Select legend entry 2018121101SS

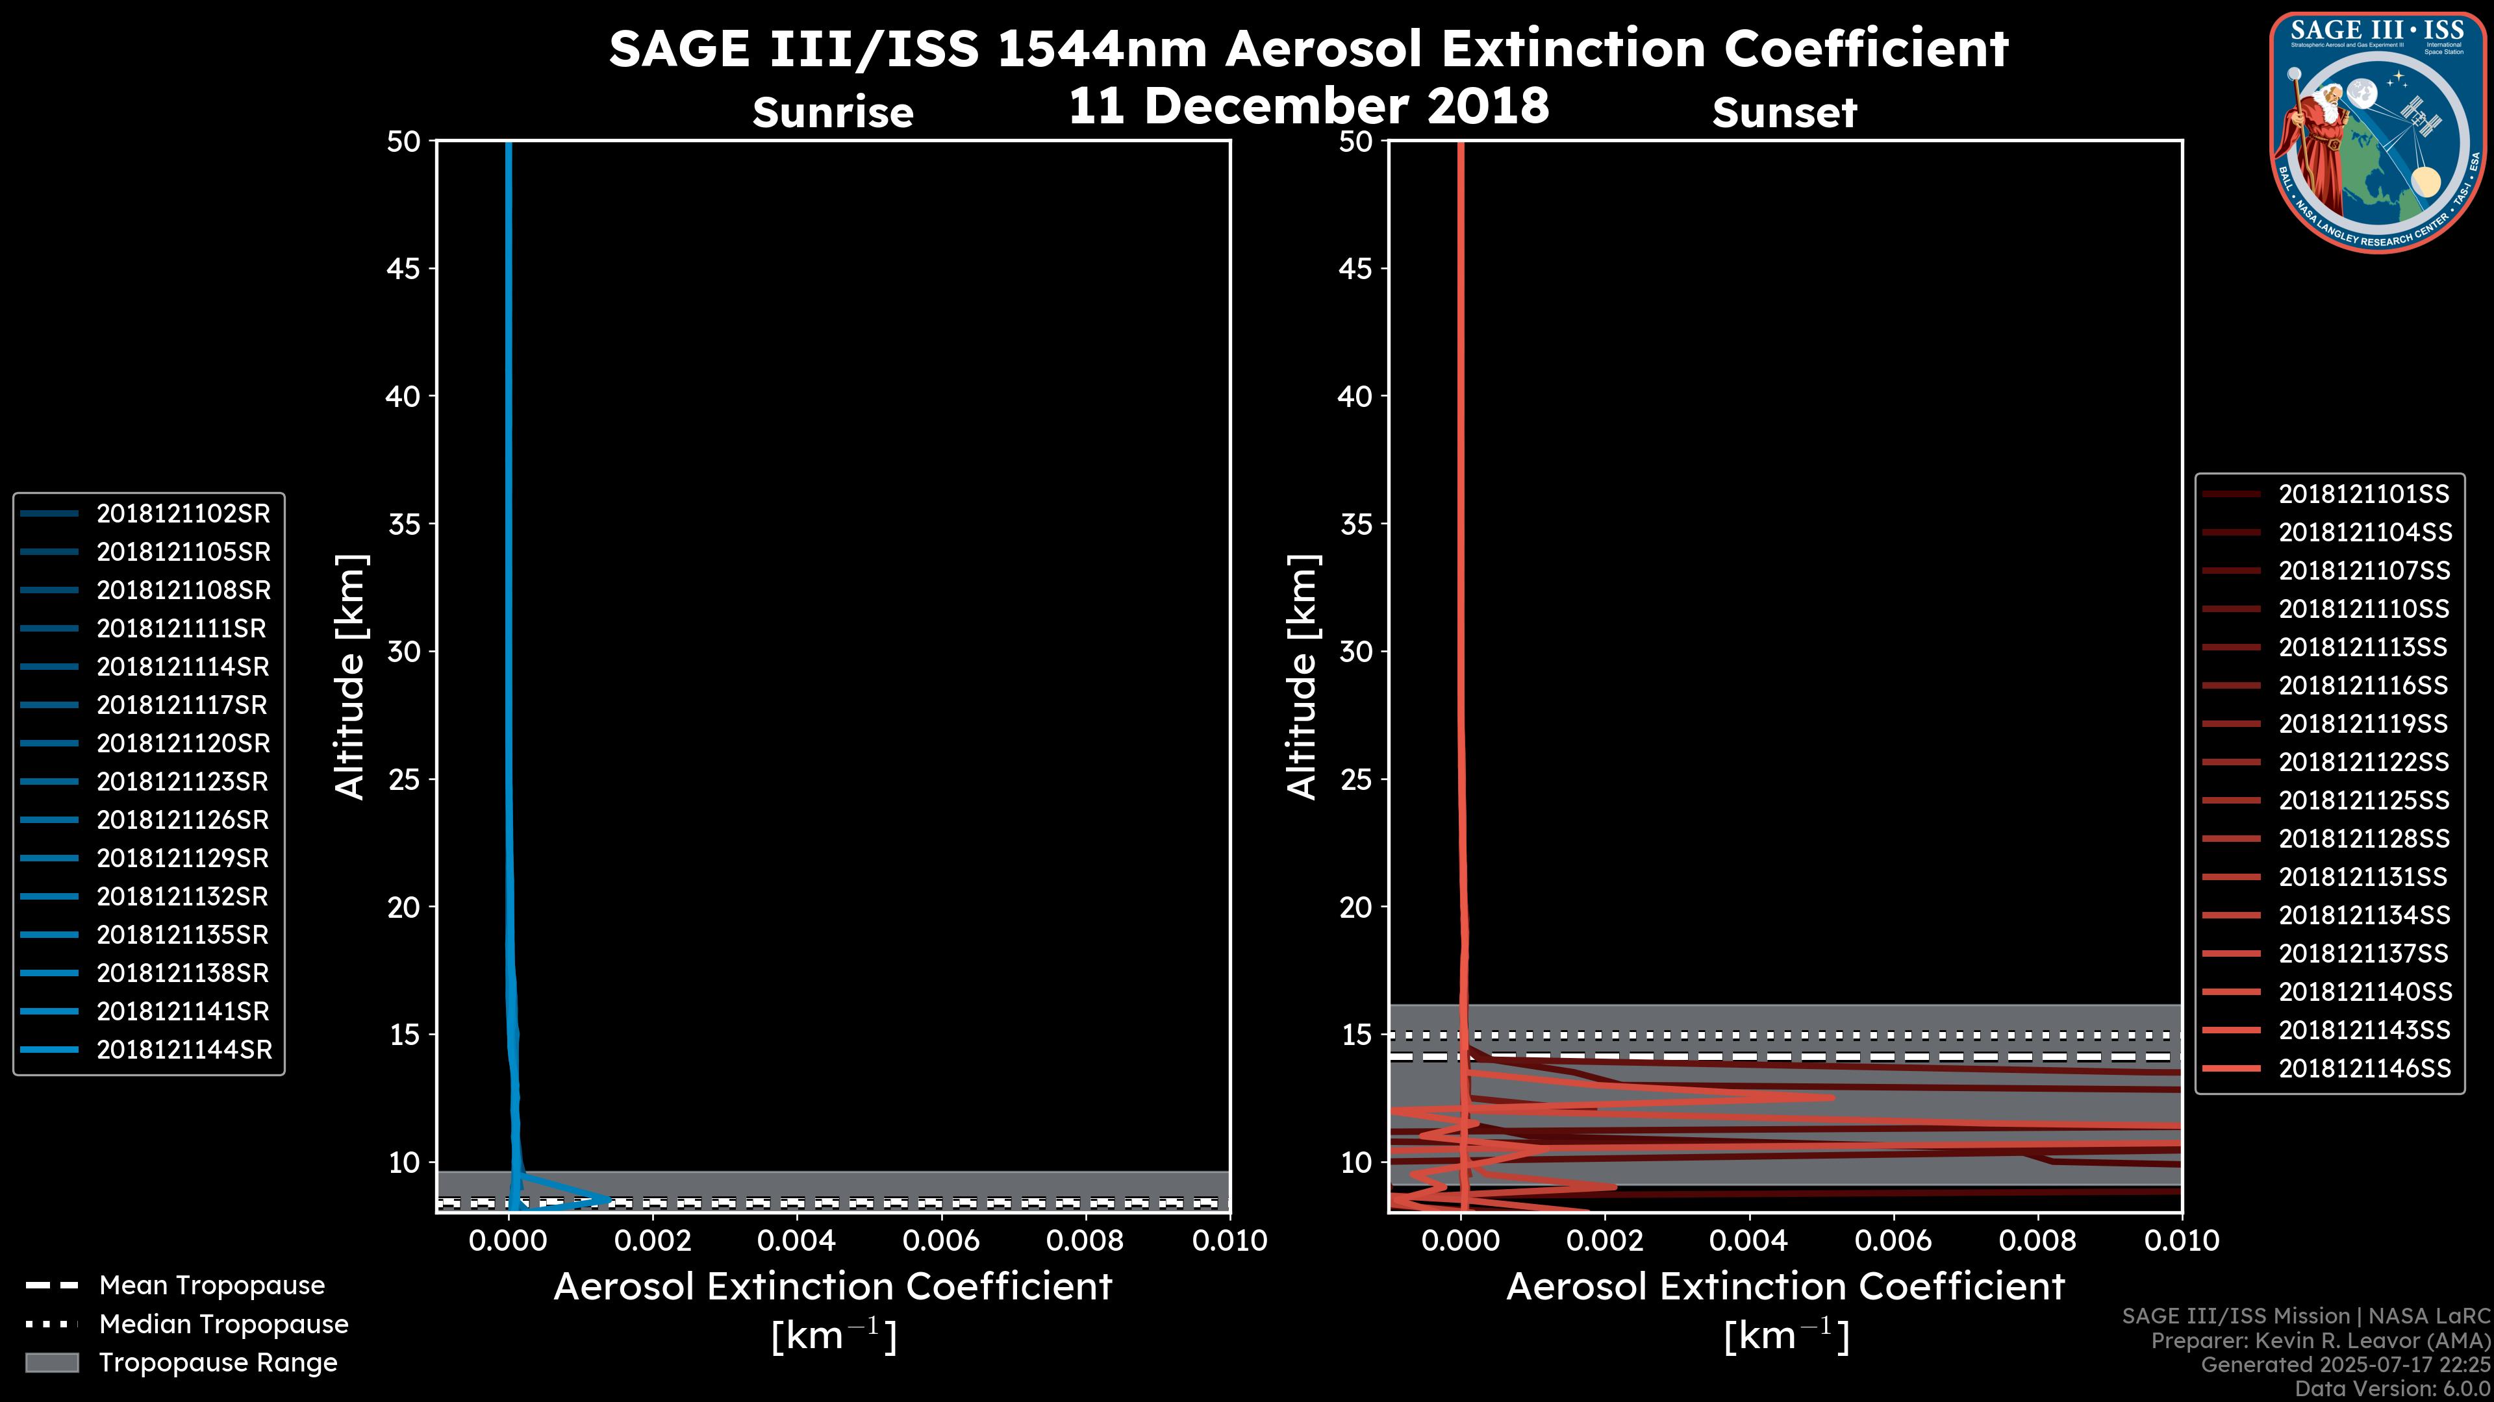pos(2363,495)
